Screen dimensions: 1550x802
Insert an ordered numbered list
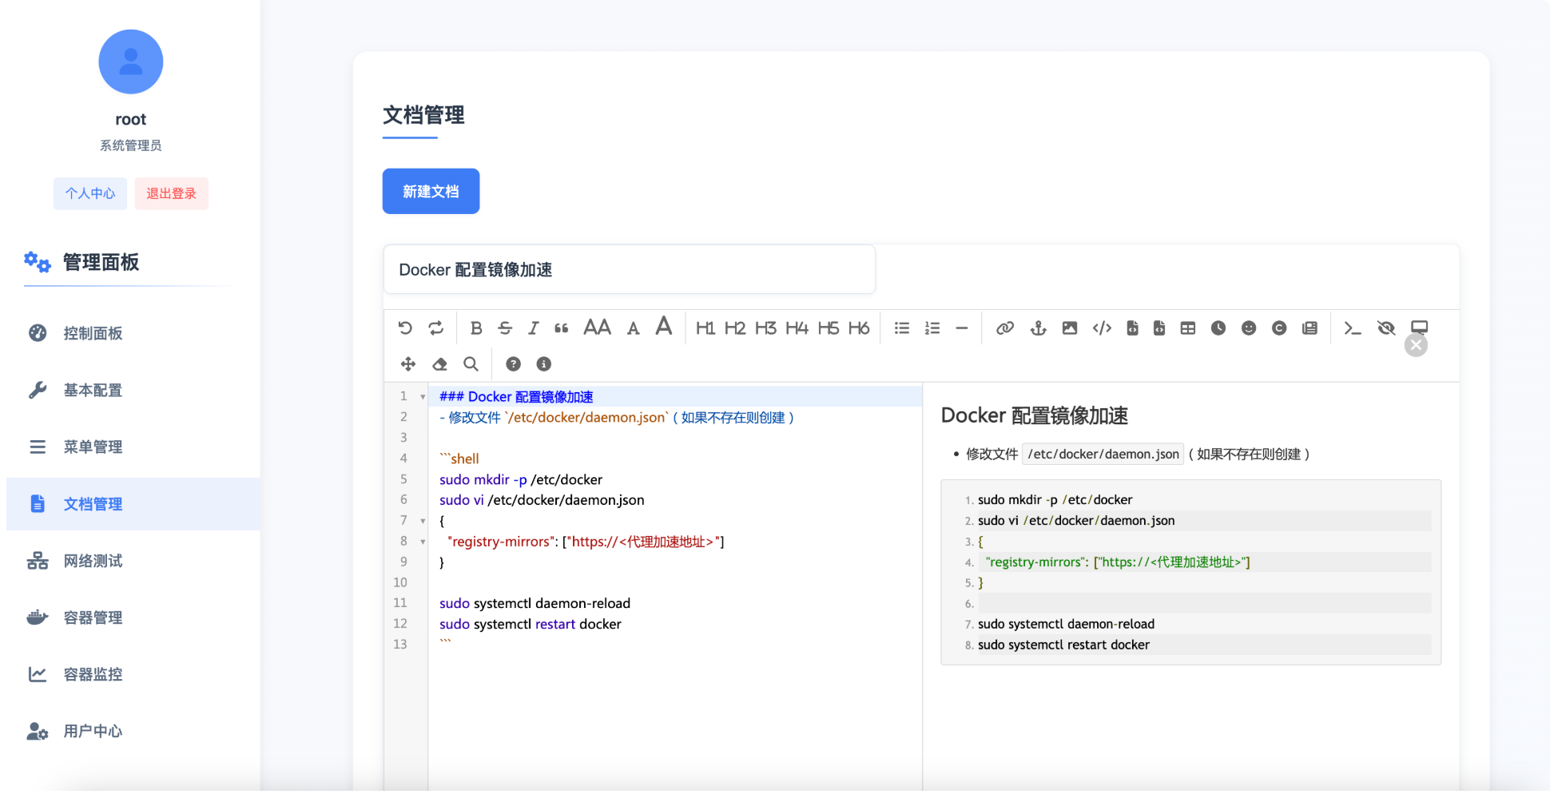click(x=932, y=328)
